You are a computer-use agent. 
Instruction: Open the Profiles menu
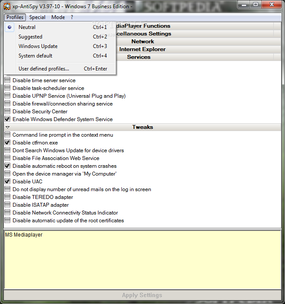click(x=15, y=17)
